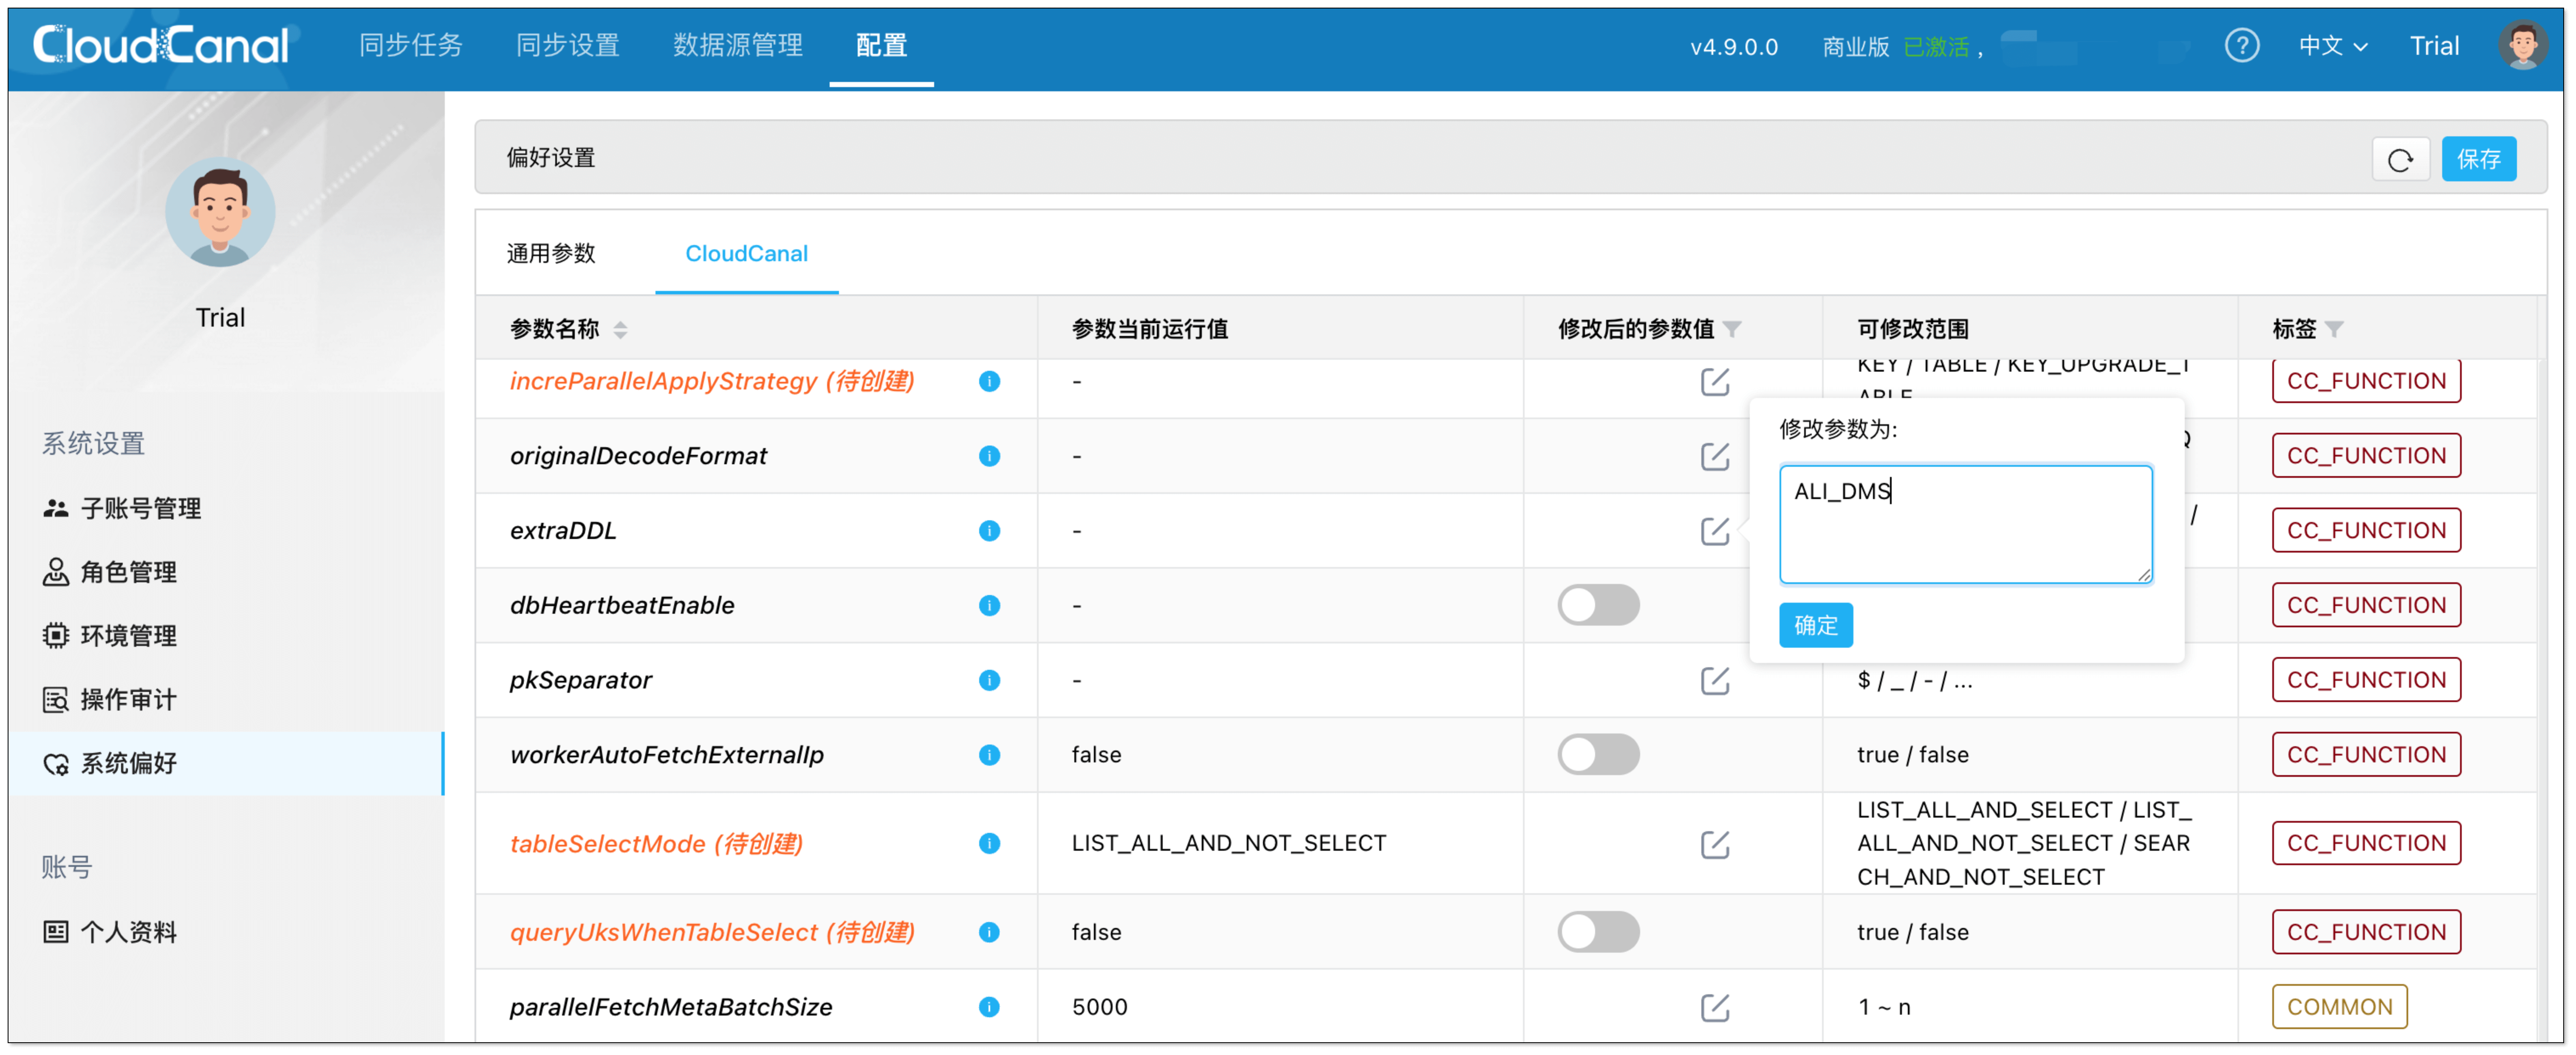Click info icon beside dbHeartbeatEnable
Screen dimensions: 2576x1055
[x=989, y=606]
